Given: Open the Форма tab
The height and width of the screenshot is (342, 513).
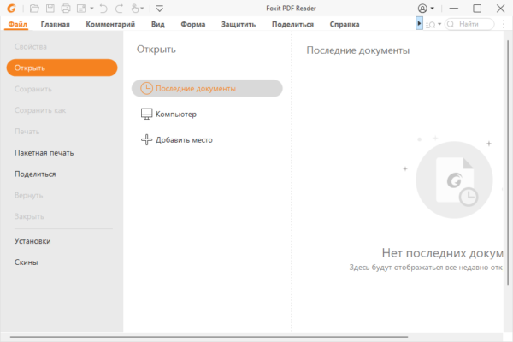Looking at the screenshot, I should click(192, 24).
